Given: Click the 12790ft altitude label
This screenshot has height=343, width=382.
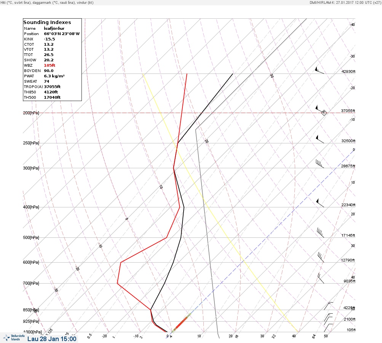Looking at the screenshot, I should coord(348,260).
